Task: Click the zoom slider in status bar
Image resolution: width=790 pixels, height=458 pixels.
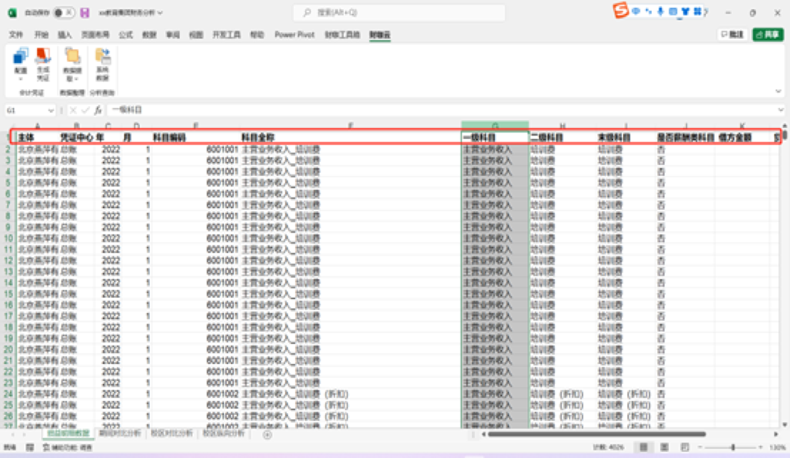Action: tap(732, 447)
